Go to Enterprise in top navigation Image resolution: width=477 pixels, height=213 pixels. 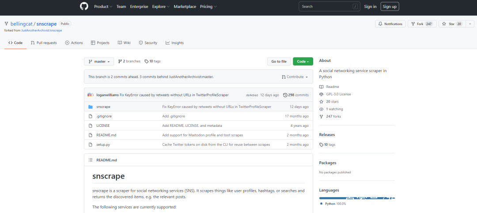pyautogui.click(x=139, y=6)
